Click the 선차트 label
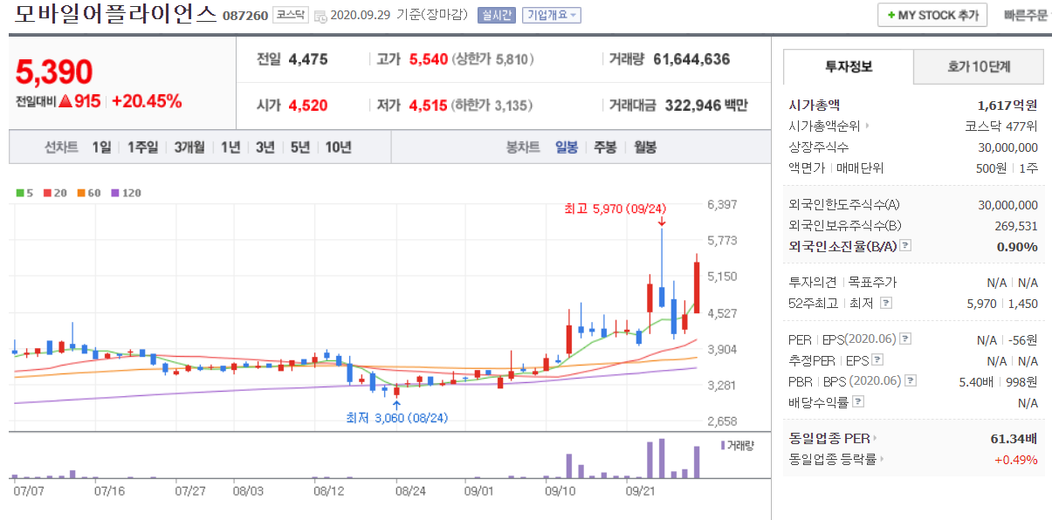1052x520 pixels. click(x=61, y=147)
